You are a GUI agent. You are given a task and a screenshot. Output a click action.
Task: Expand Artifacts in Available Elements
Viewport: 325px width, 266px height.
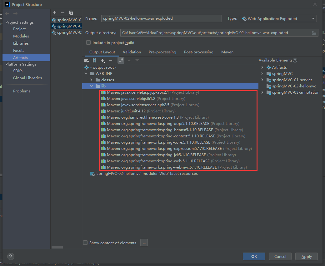pos(262,67)
